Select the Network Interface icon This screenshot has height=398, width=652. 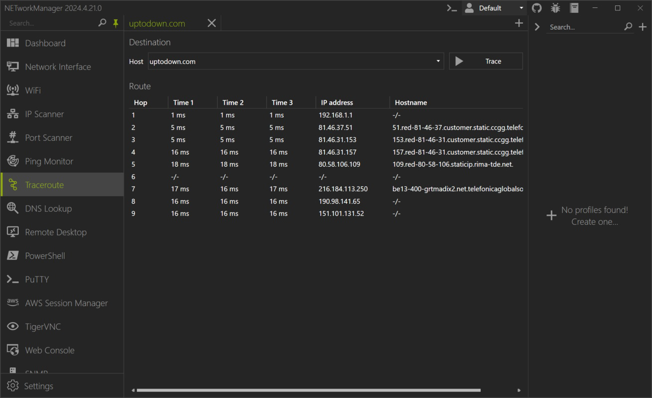(x=13, y=67)
